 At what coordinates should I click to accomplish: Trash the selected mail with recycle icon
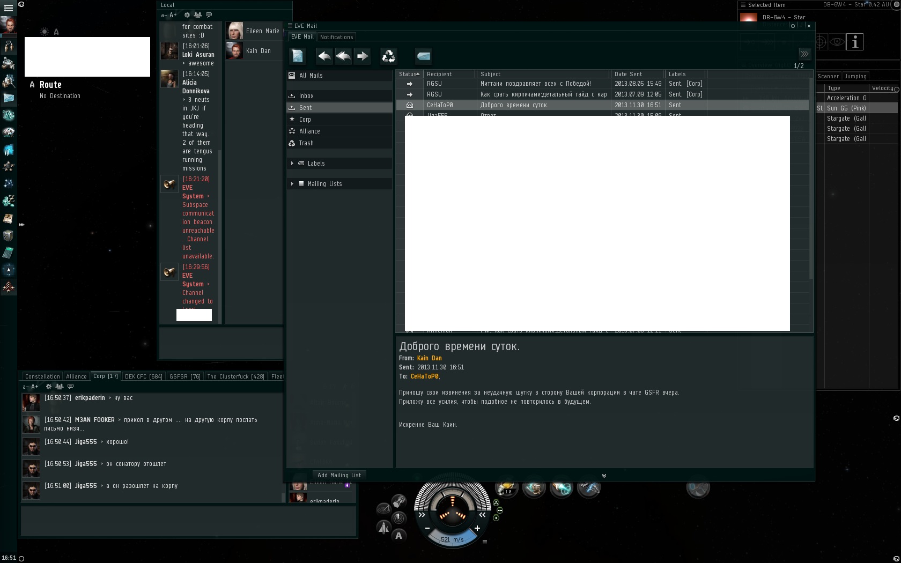388,56
